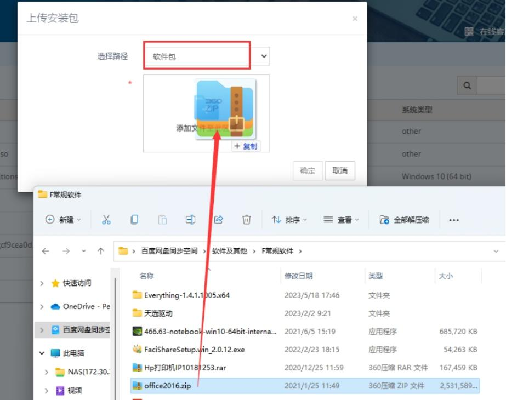Click the Copy icon in Explorer toolbar
This screenshot has width=506, height=400.
pos(134,220)
